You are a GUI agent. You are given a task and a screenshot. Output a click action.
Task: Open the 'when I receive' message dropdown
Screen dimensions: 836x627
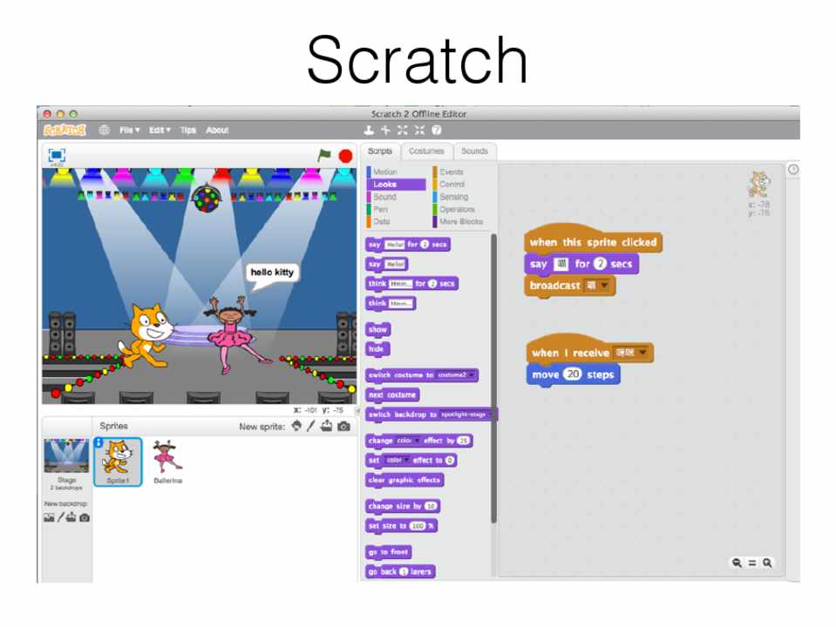click(x=644, y=353)
